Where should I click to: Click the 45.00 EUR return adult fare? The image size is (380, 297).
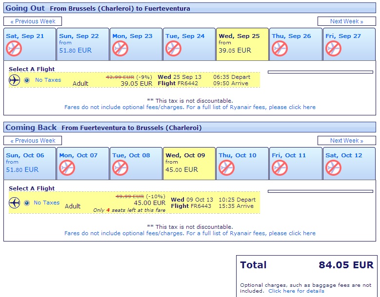[x=150, y=203]
